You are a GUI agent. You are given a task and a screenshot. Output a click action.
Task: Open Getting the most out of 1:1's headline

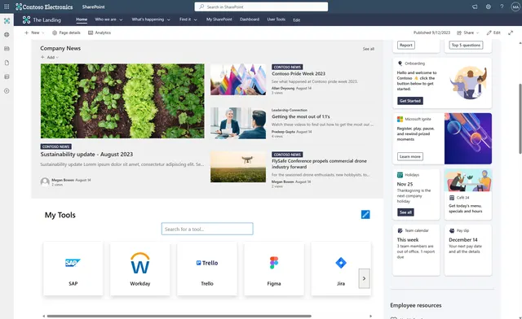301,116
